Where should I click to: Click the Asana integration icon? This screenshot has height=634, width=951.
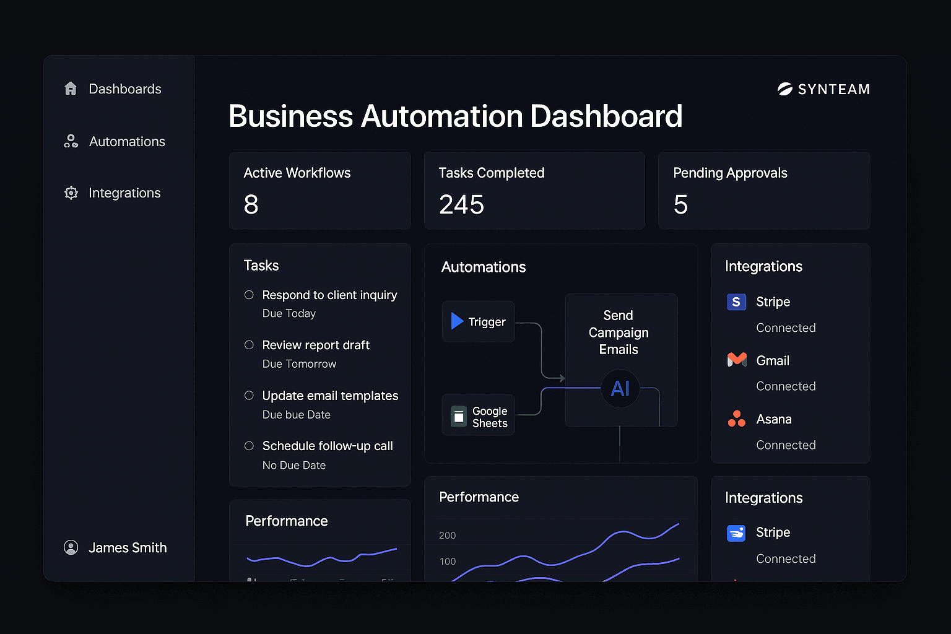[x=736, y=419]
